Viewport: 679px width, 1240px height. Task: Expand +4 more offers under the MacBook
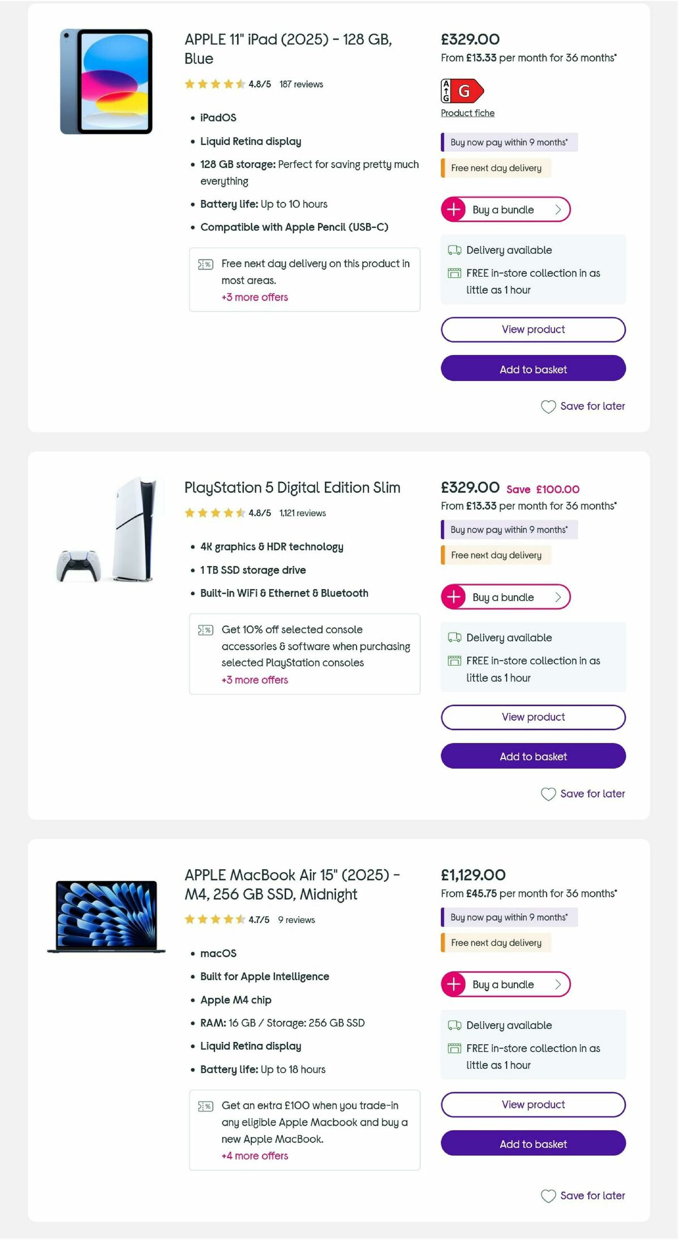pos(254,1156)
